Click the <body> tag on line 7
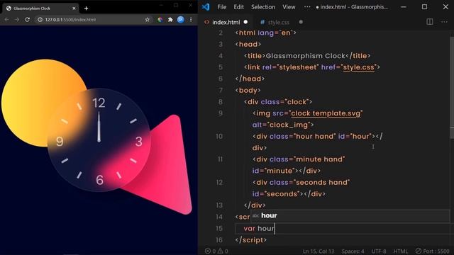The height and width of the screenshot is (255, 454). point(248,90)
